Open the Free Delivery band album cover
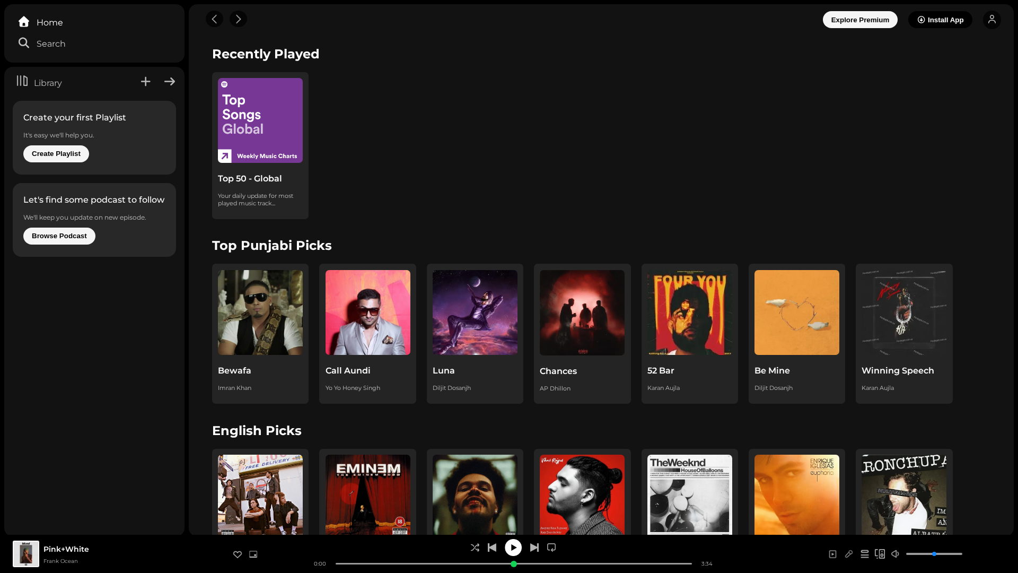 260,494
